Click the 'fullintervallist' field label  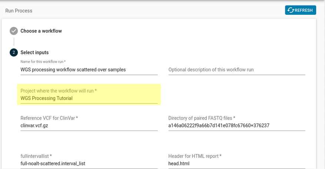click(x=36, y=156)
